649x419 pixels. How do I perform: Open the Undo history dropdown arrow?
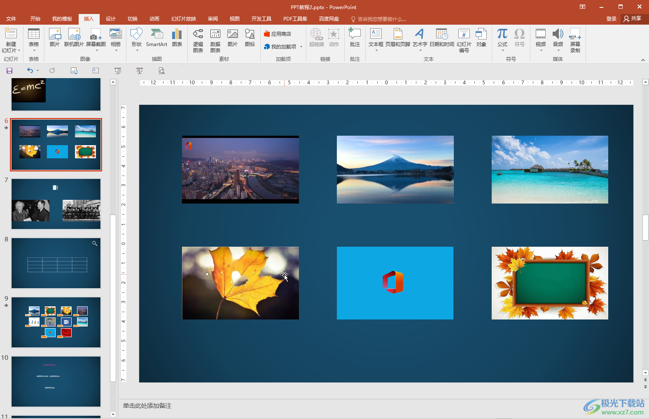point(37,71)
